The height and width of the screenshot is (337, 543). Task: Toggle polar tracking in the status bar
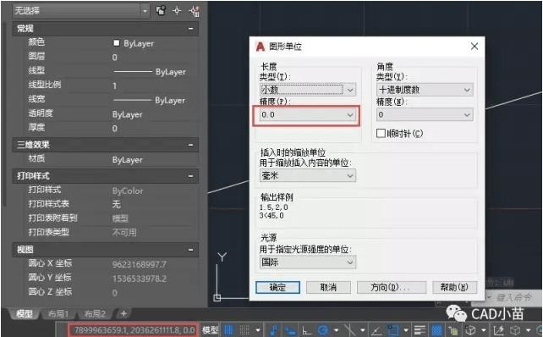click(323, 329)
